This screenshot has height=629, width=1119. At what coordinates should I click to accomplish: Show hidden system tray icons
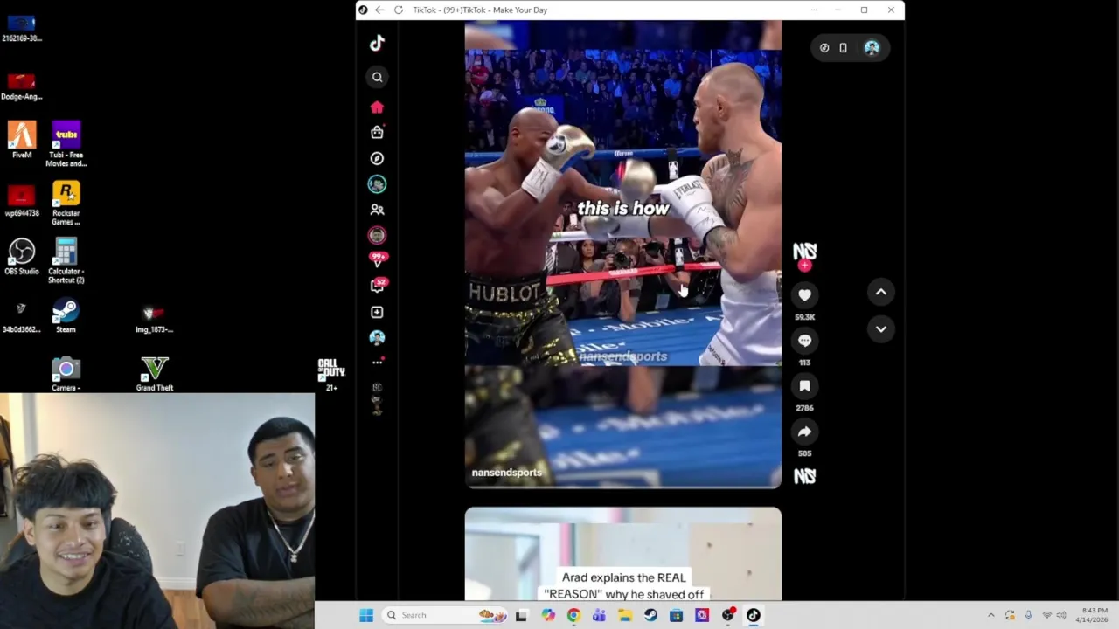(990, 615)
